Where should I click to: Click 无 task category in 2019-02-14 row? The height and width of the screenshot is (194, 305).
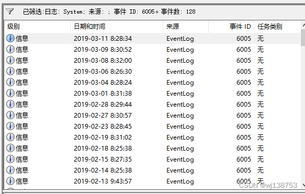pyautogui.click(x=261, y=170)
